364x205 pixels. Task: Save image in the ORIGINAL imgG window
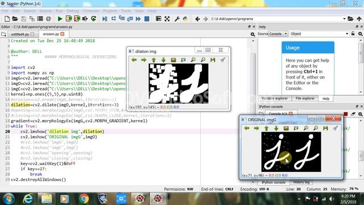click(x=325, y=128)
